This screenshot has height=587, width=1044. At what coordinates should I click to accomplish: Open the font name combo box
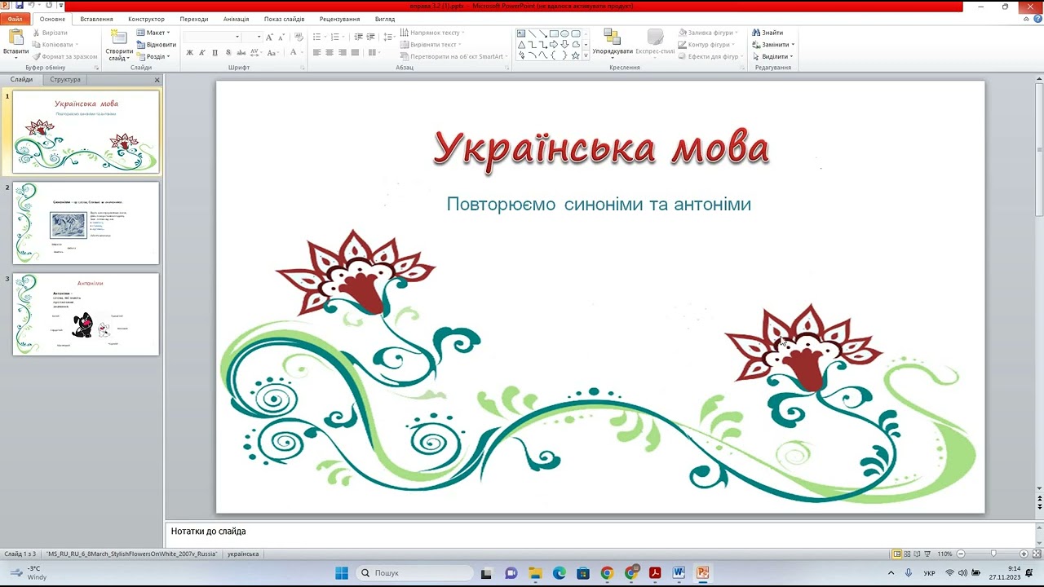point(212,37)
